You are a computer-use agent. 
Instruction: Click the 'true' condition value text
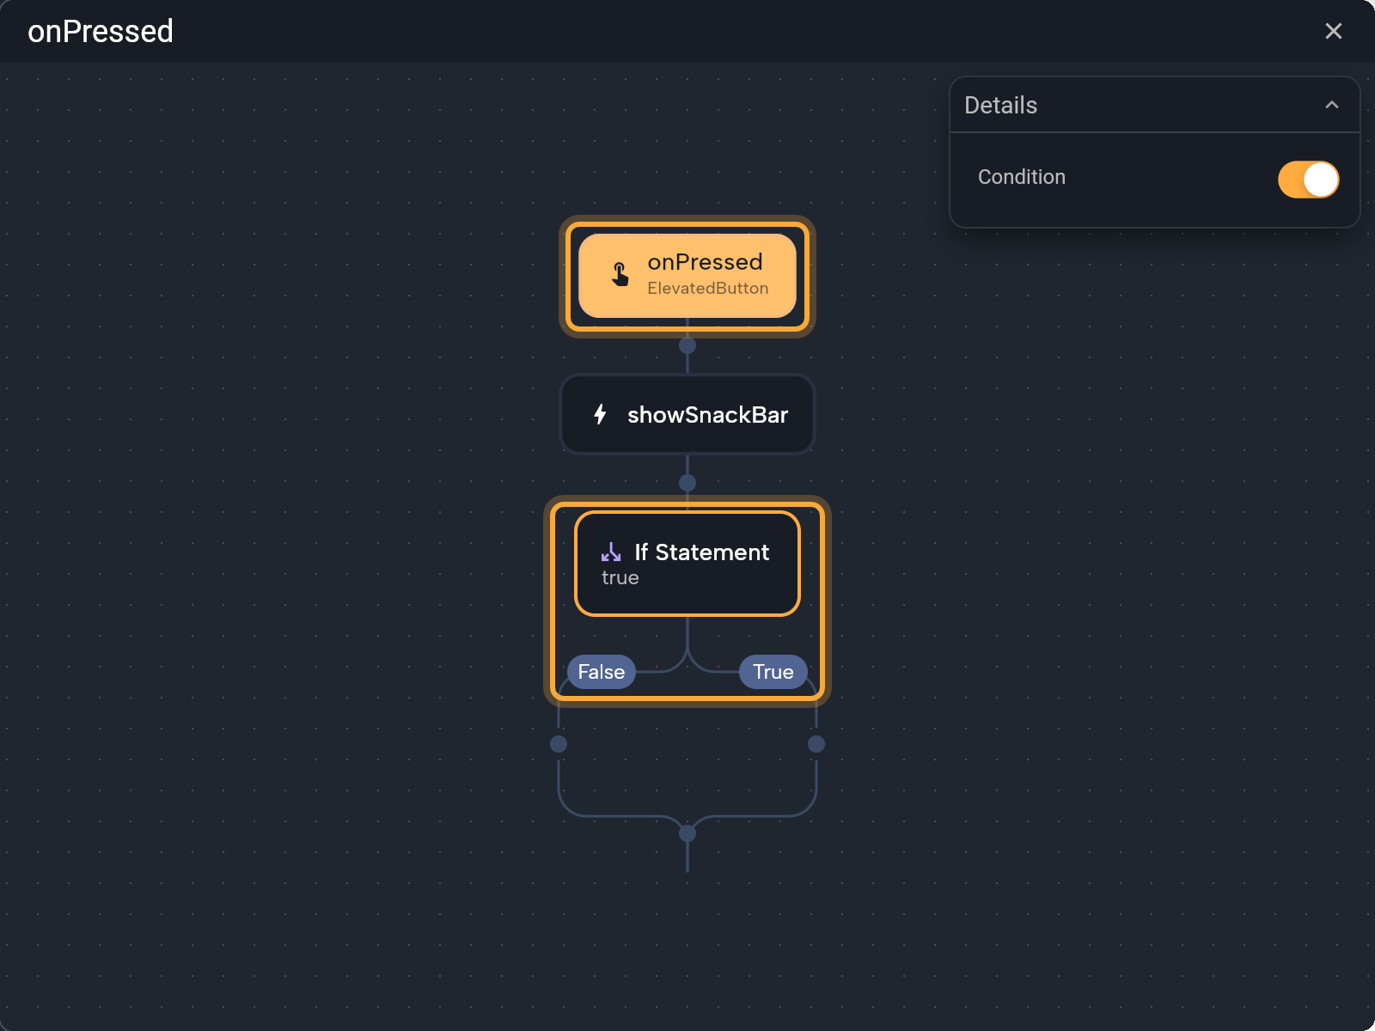click(x=620, y=577)
